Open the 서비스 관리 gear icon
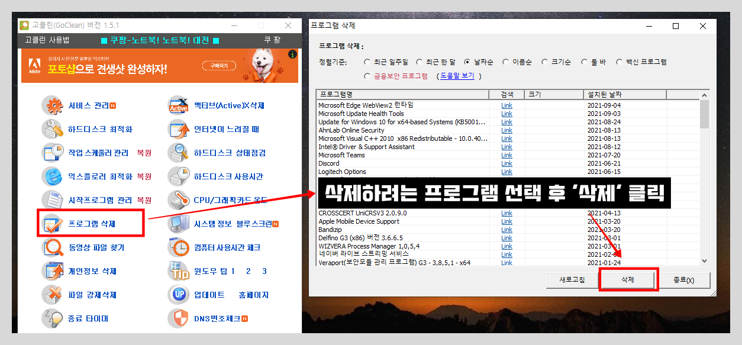 tap(52, 106)
